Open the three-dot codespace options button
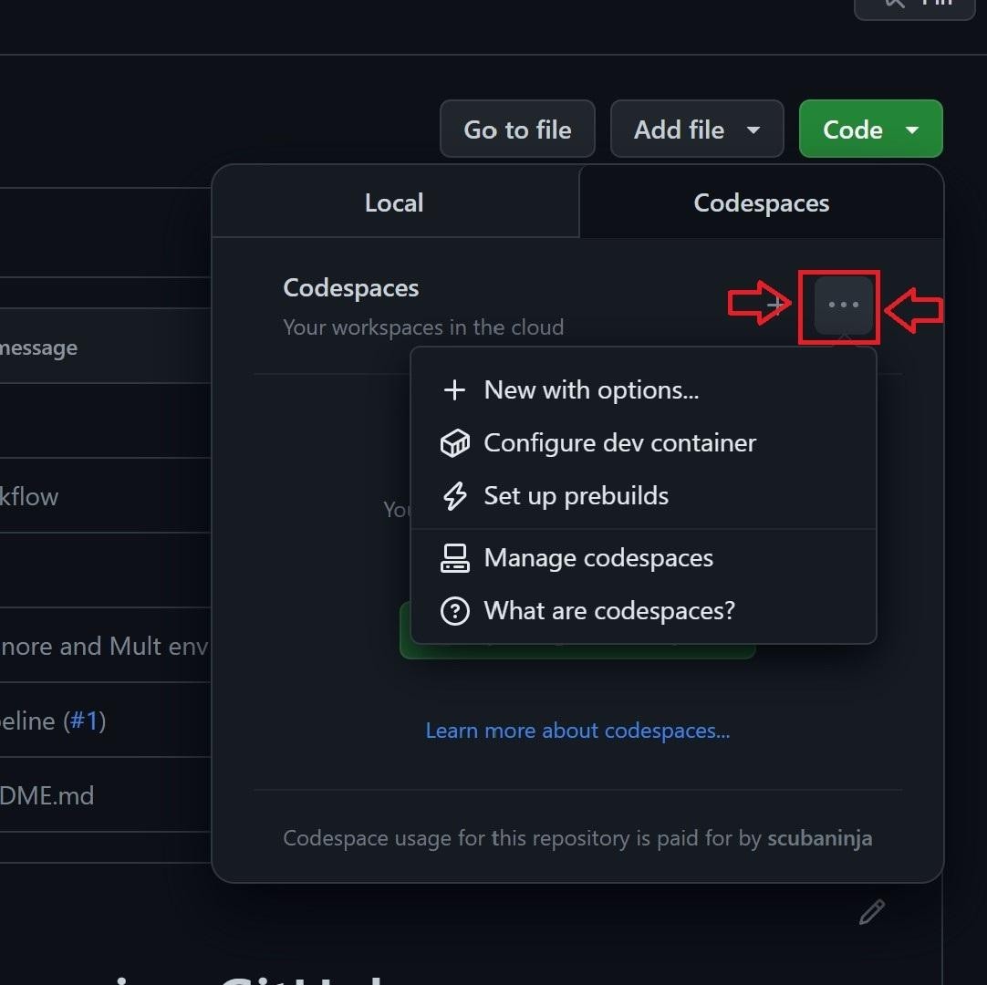Viewport: 987px width, 985px height. (843, 306)
